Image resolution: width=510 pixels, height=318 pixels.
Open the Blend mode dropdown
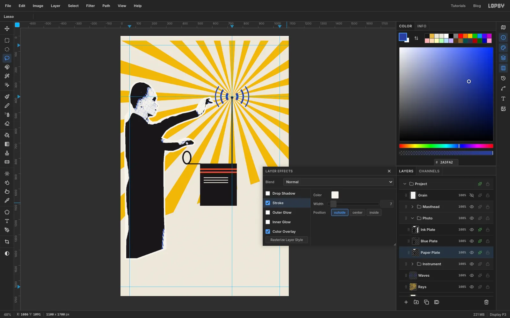point(339,182)
